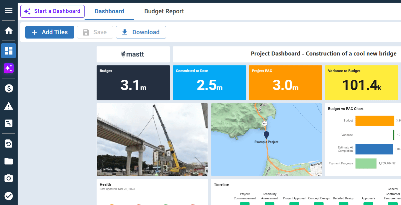
Task: Download the dashboard
Action: point(141,32)
